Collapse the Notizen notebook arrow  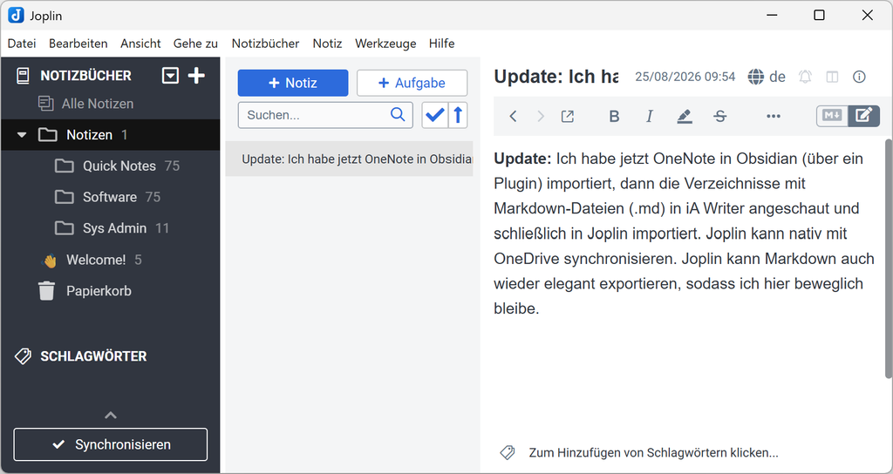[x=22, y=135]
